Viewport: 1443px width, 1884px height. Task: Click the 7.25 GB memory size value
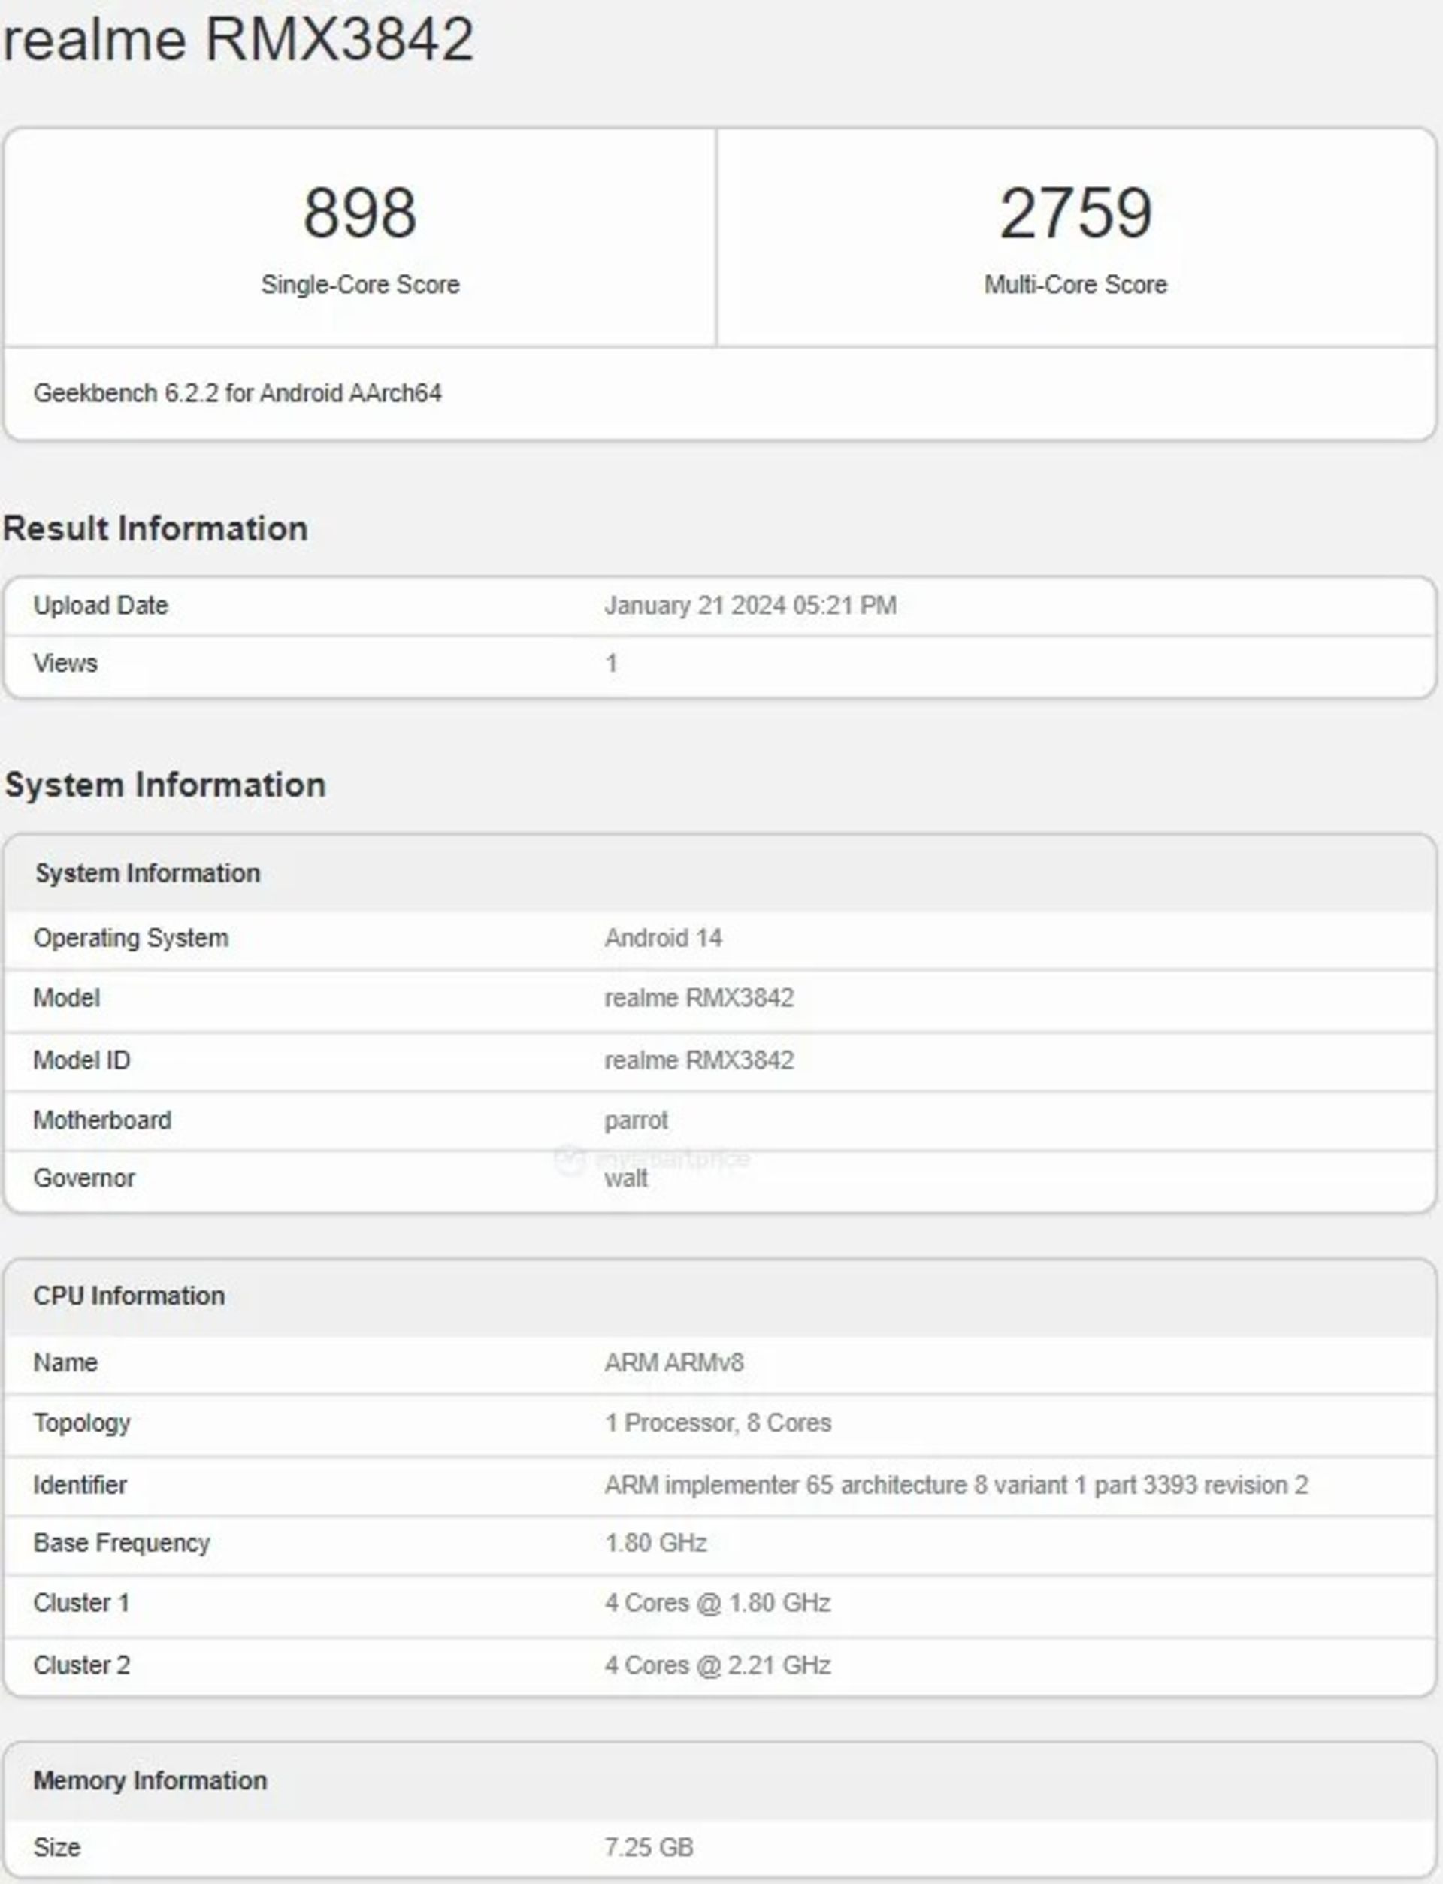(648, 1847)
